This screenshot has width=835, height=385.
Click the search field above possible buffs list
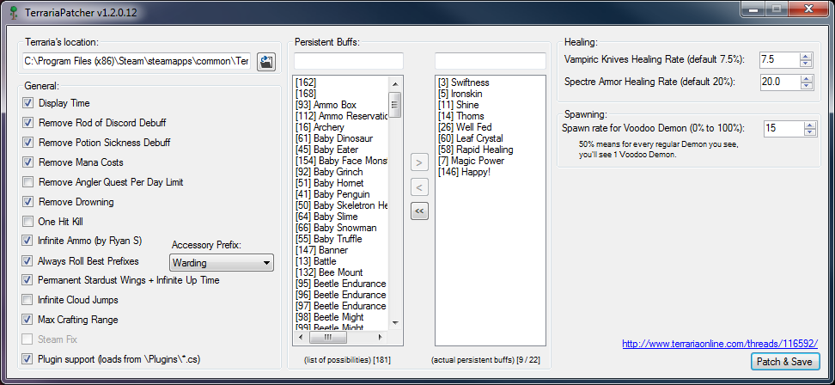(348, 61)
